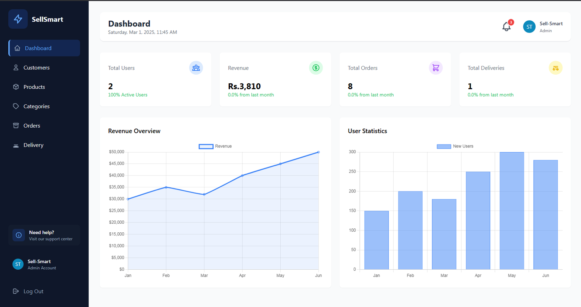Click the Total Orders cart icon

pyautogui.click(x=435, y=68)
